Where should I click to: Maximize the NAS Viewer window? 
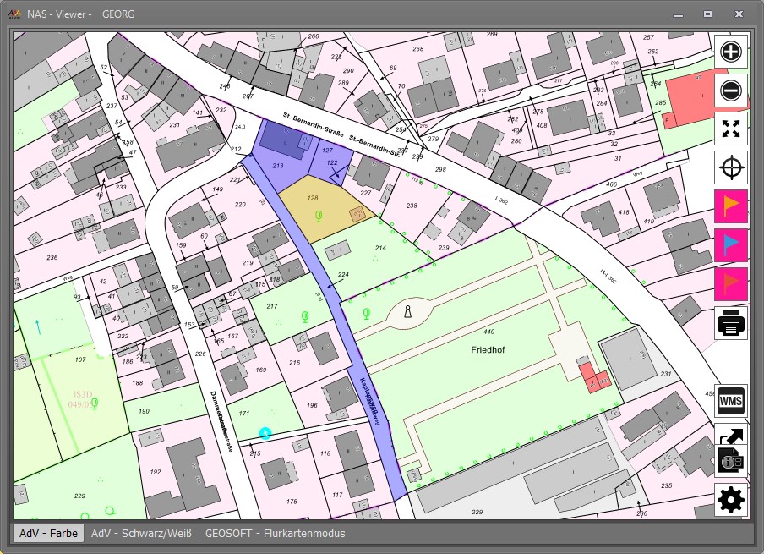707,14
